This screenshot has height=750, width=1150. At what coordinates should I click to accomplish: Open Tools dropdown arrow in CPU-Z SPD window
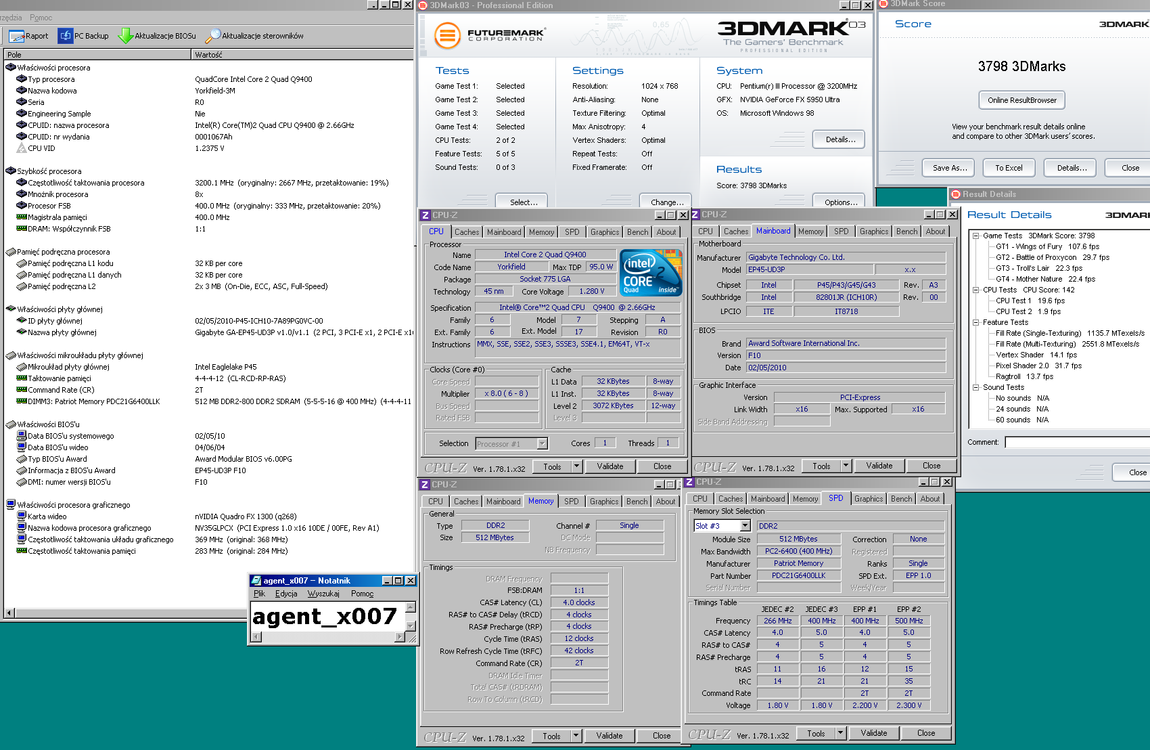pos(841,733)
